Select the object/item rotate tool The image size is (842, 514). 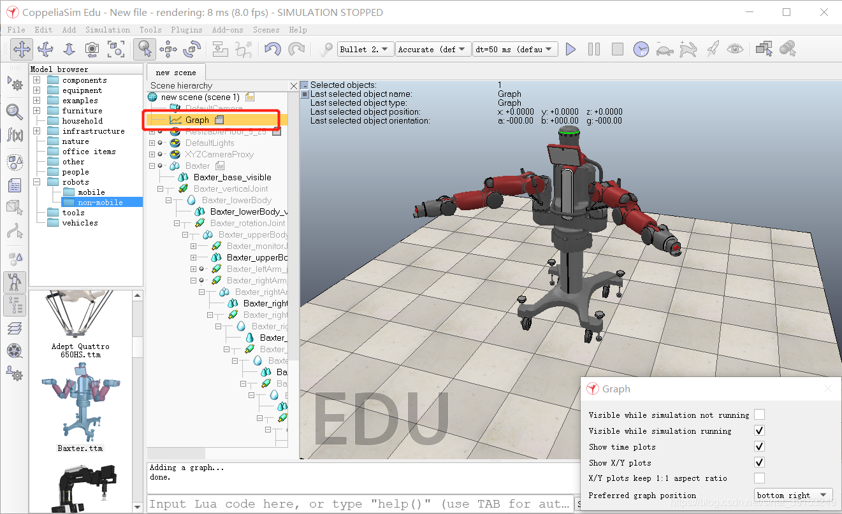(x=192, y=49)
